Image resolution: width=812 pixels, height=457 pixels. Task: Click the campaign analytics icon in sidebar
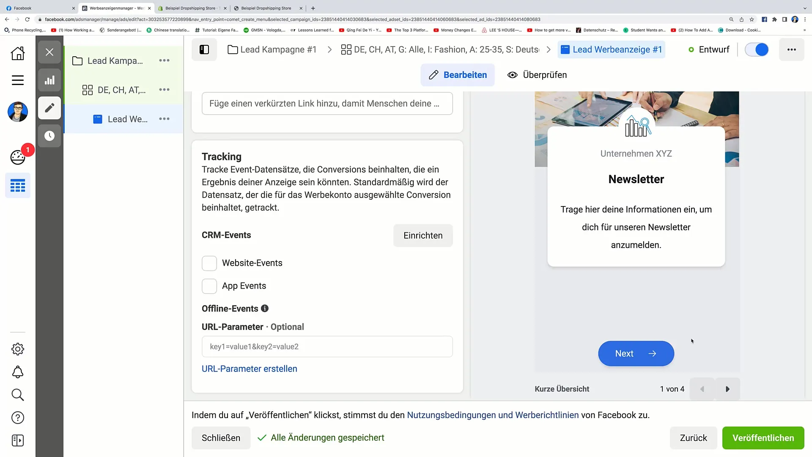(49, 80)
